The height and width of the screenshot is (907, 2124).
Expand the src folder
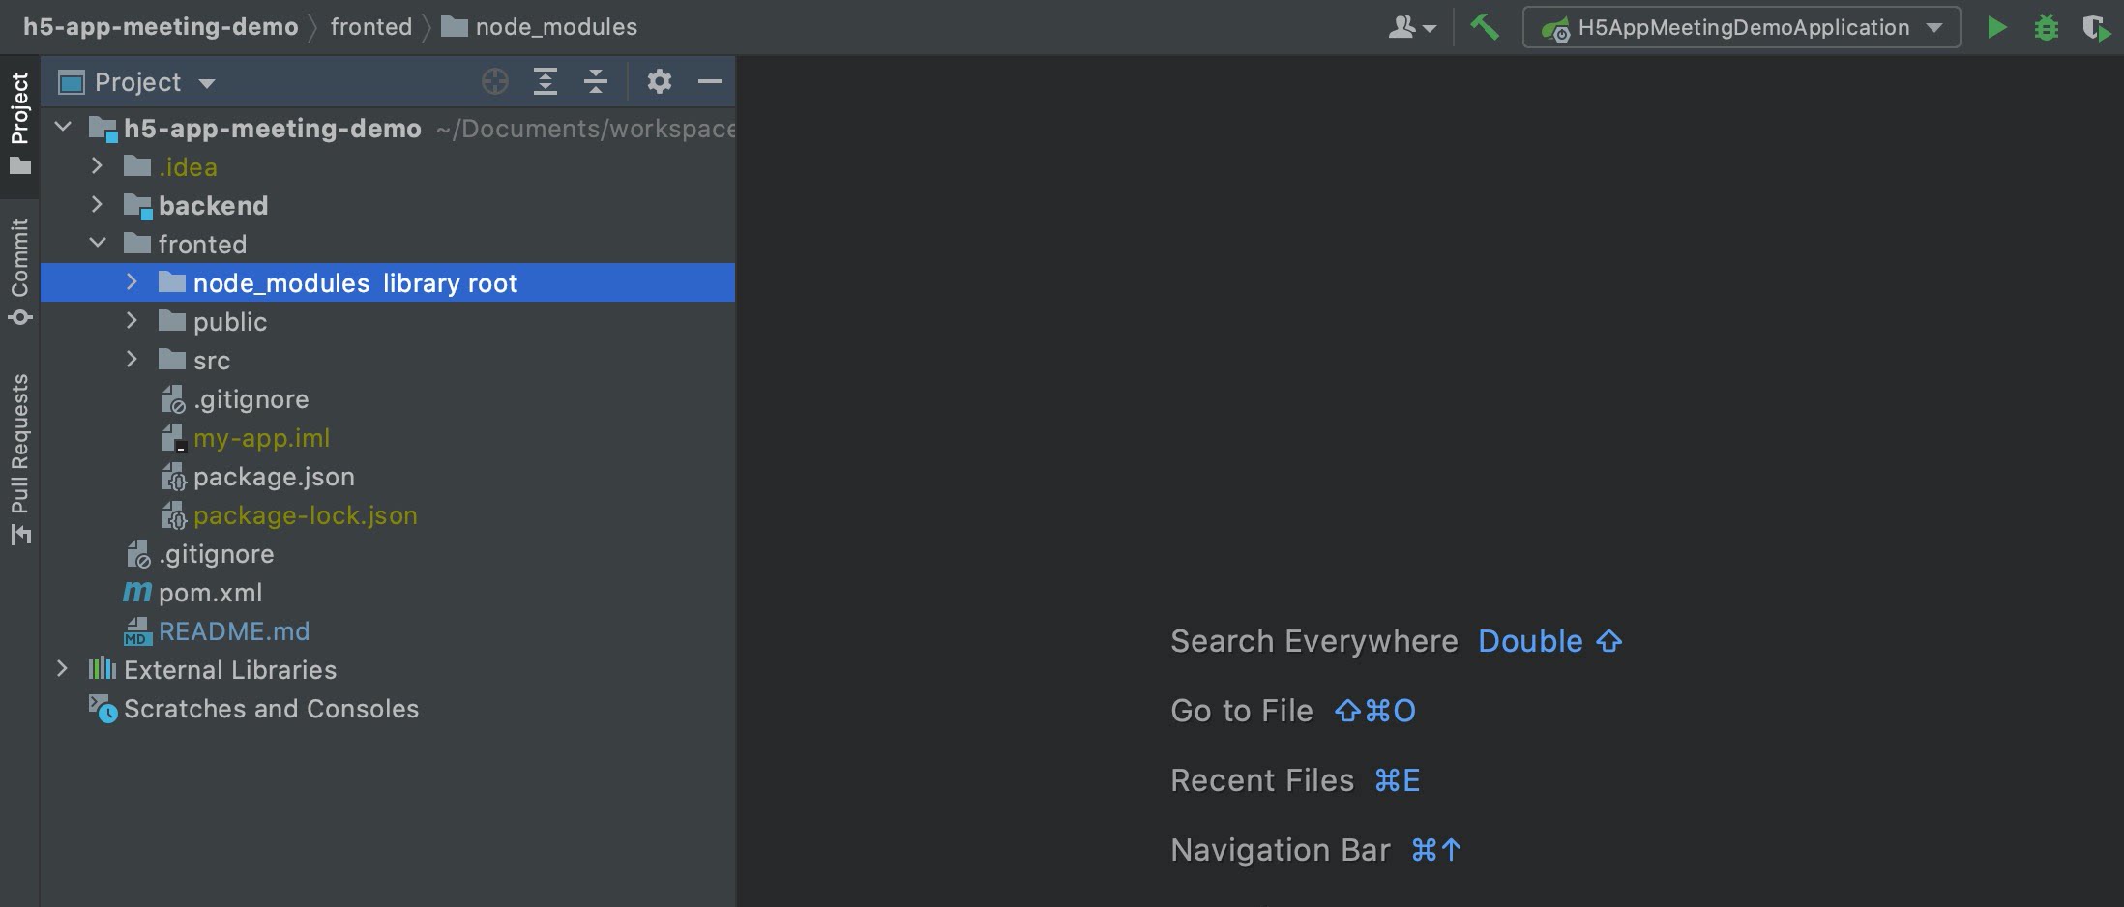point(132,360)
